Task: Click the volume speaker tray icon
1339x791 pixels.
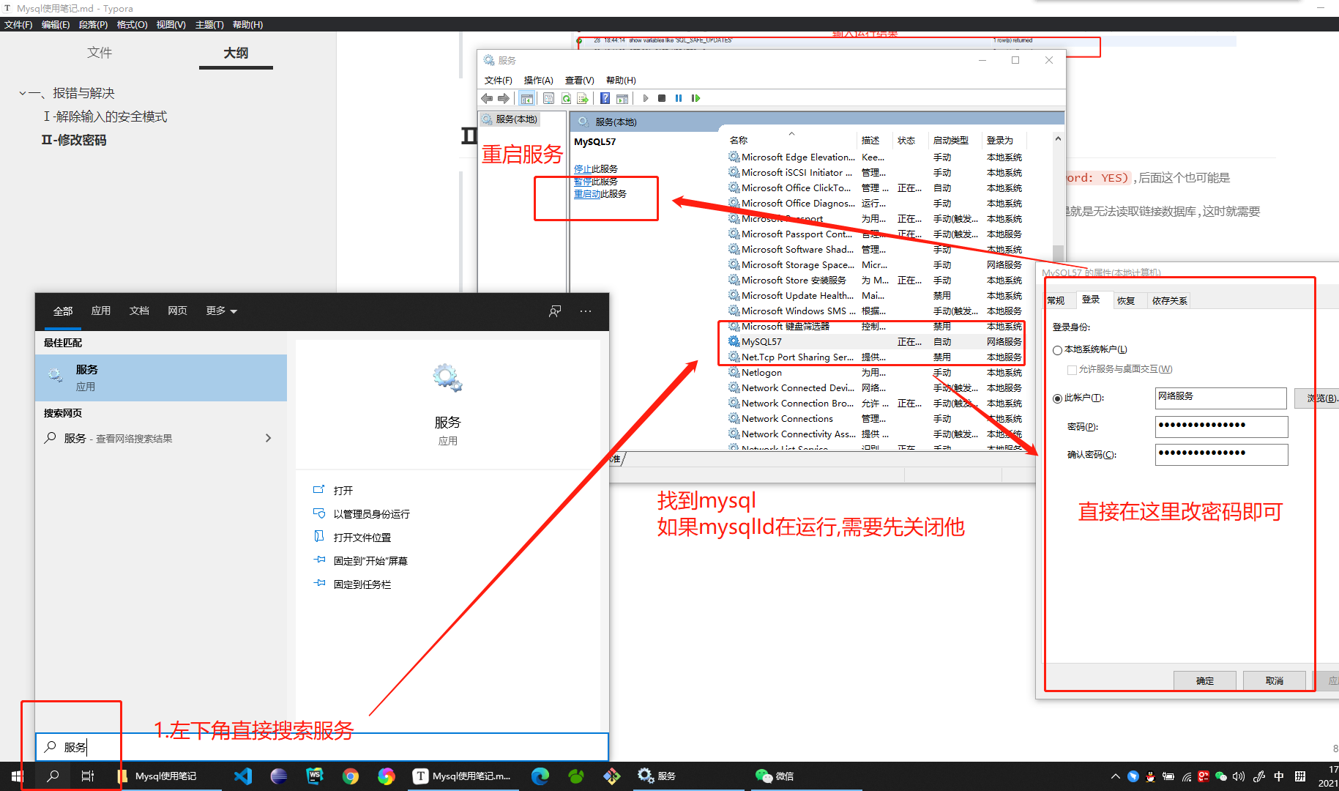Action: point(1239,776)
